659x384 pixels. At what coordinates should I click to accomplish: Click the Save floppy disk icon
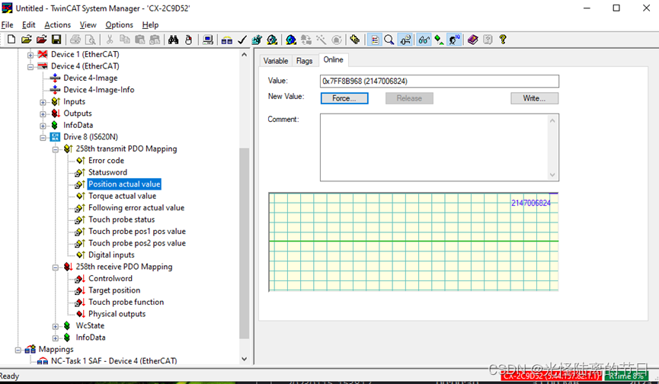(x=56, y=40)
